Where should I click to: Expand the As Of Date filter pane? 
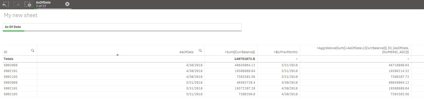coord(122,27)
